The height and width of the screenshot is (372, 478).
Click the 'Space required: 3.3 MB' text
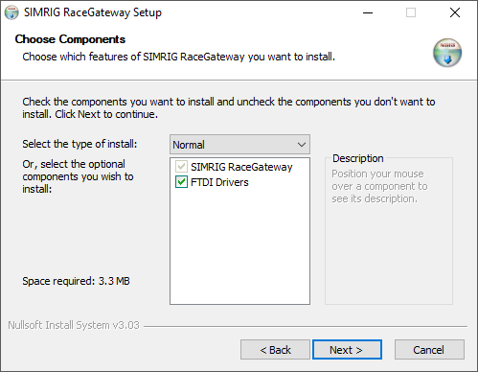coord(76,281)
